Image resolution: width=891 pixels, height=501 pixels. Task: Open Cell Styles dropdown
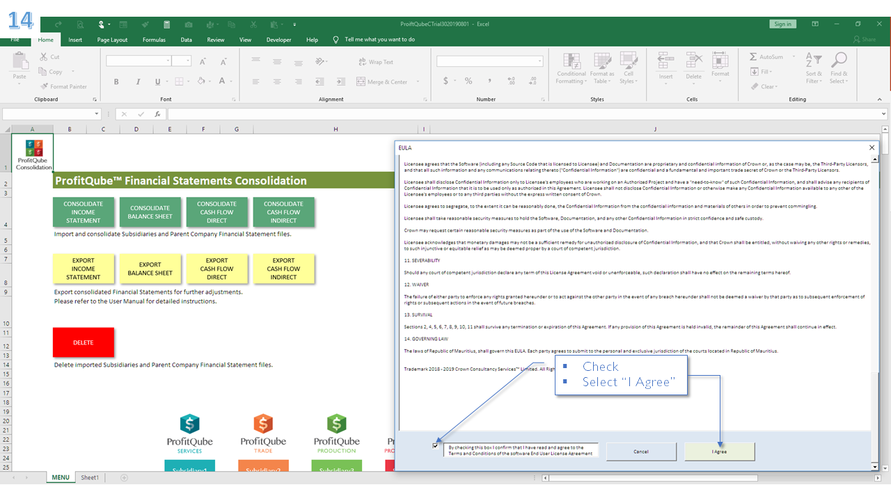click(x=629, y=68)
